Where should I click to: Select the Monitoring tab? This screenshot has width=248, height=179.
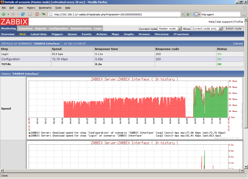point(8,28)
